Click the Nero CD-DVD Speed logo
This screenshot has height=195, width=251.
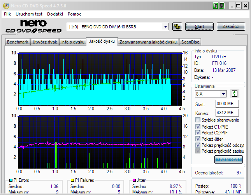click(x=33, y=26)
